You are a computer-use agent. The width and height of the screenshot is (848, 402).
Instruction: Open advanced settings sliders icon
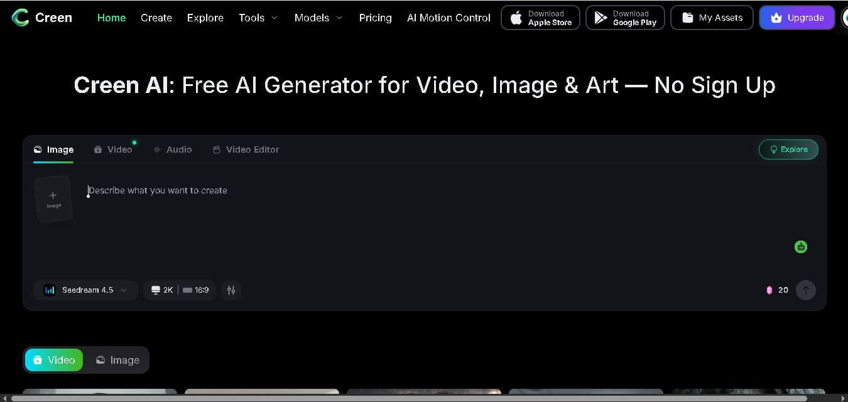coord(231,290)
